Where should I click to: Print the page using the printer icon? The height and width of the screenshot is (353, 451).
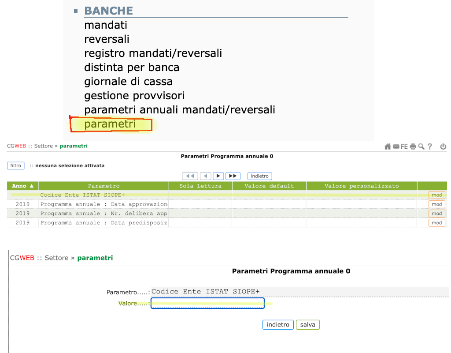pyautogui.click(x=413, y=146)
